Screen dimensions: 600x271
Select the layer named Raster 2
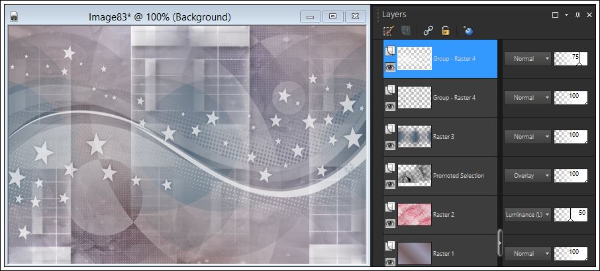tap(444, 215)
